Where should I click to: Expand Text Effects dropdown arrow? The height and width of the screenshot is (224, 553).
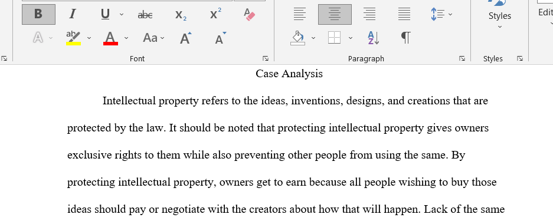pos(51,38)
